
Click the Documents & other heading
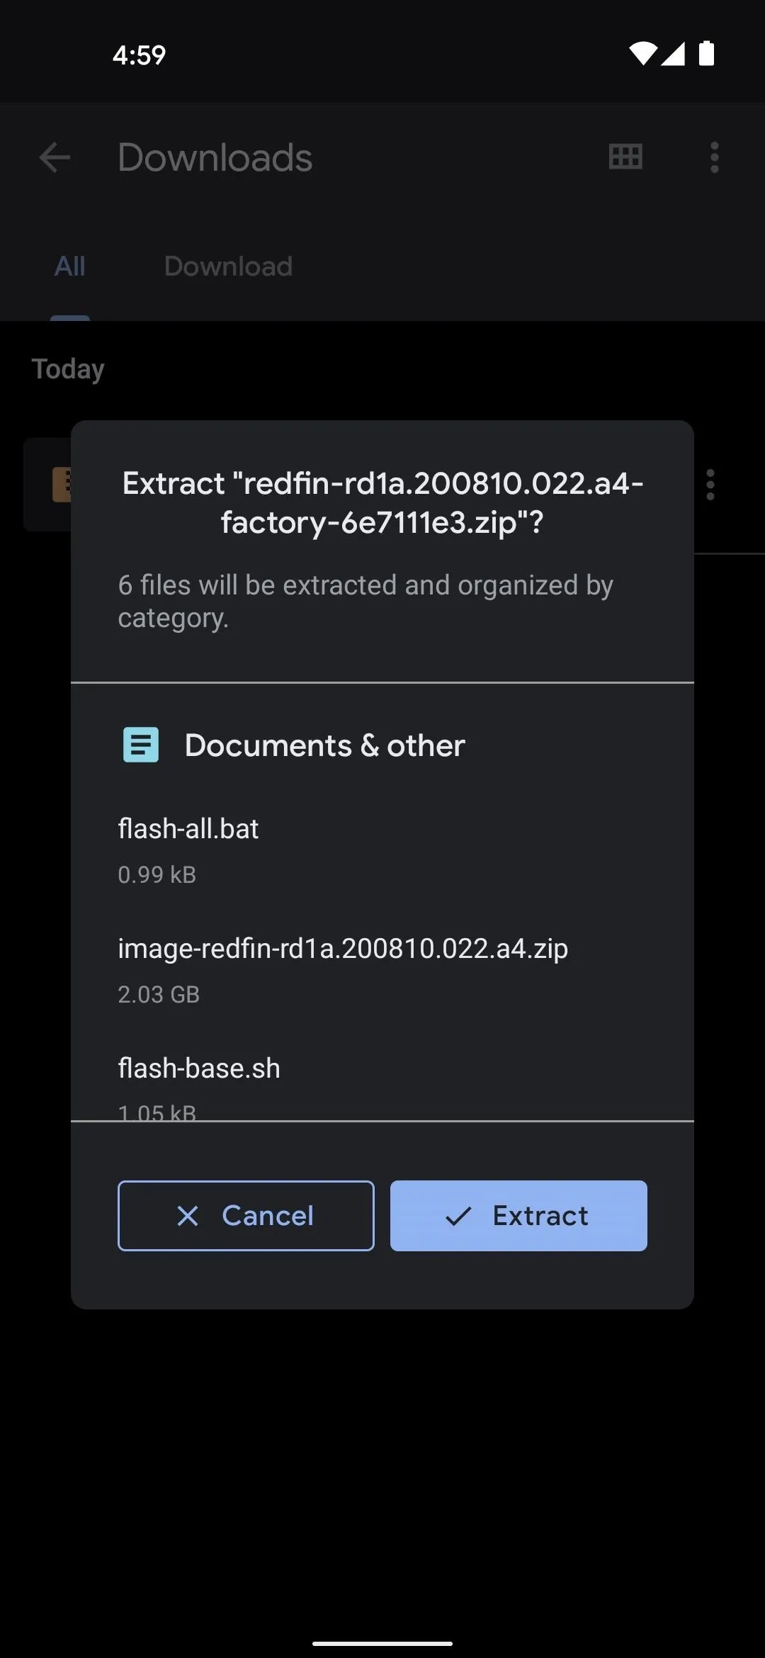coord(324,745)
